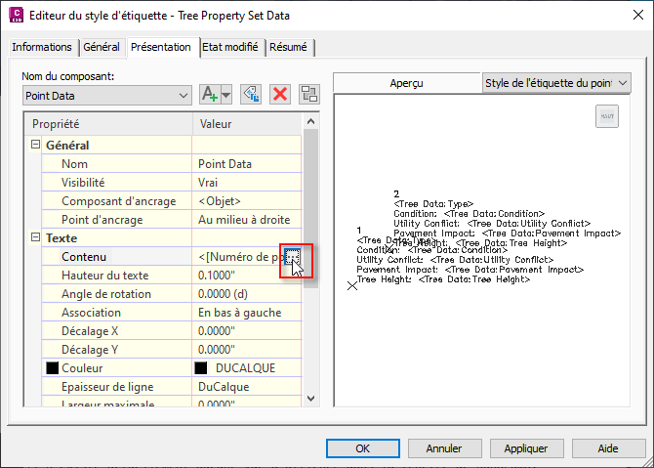
Task: Open the Nom du composant dropdown
Action: pyautogui.click(x=107, y=96)
